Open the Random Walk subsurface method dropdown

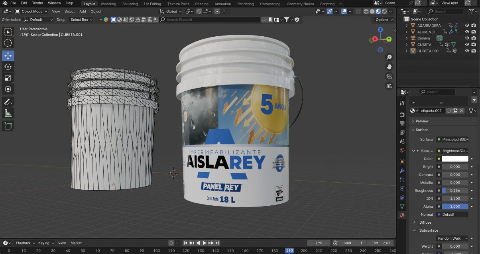[452, 238]
